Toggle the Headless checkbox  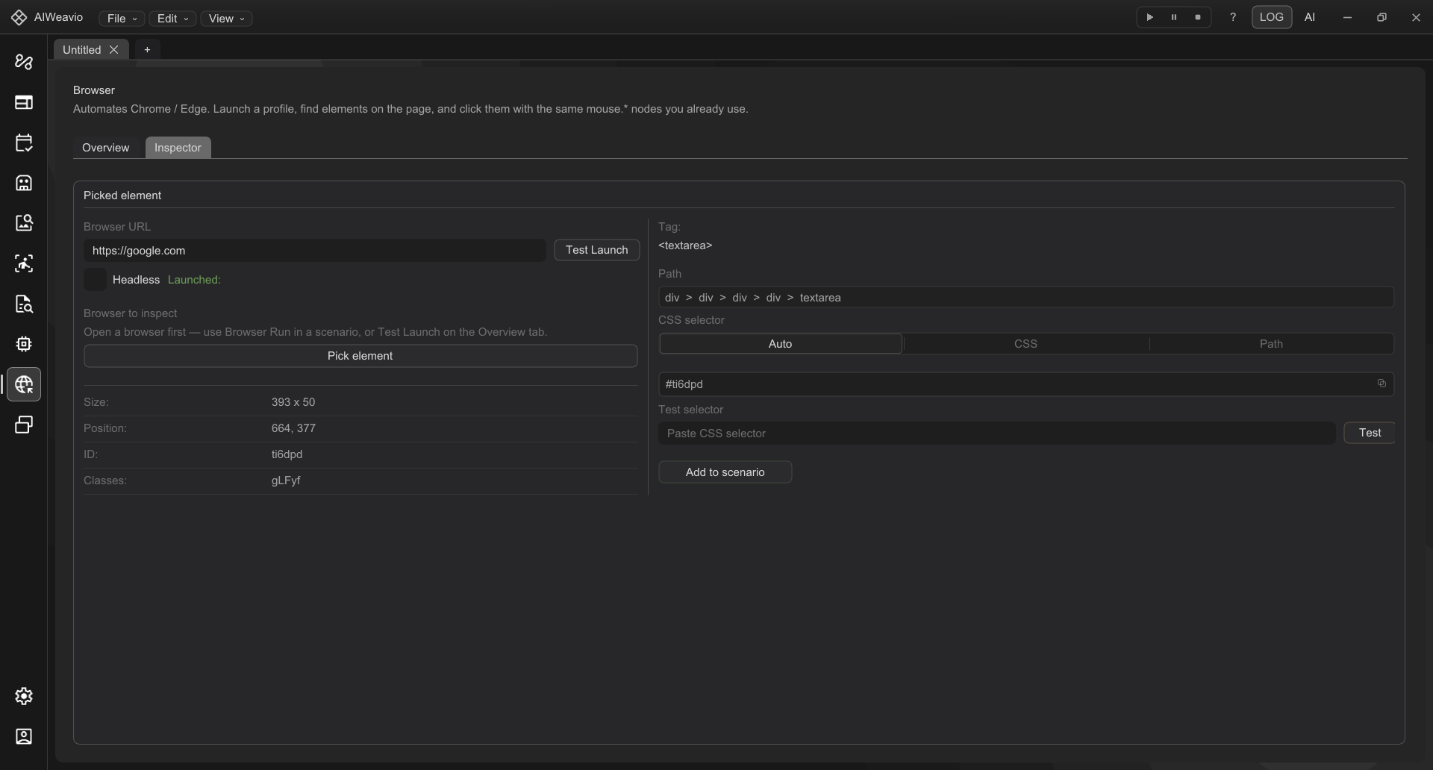click(x=95, y=280)
